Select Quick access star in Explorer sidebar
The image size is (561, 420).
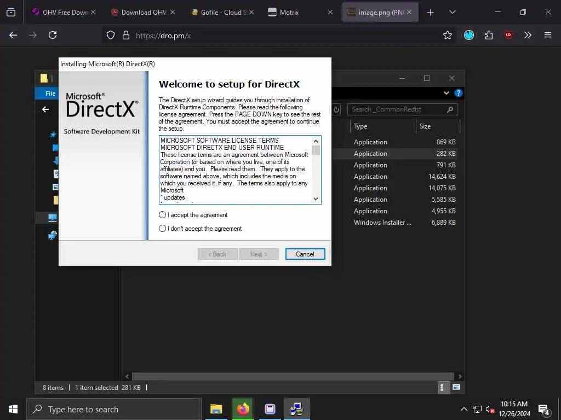[x=53, y=135]
